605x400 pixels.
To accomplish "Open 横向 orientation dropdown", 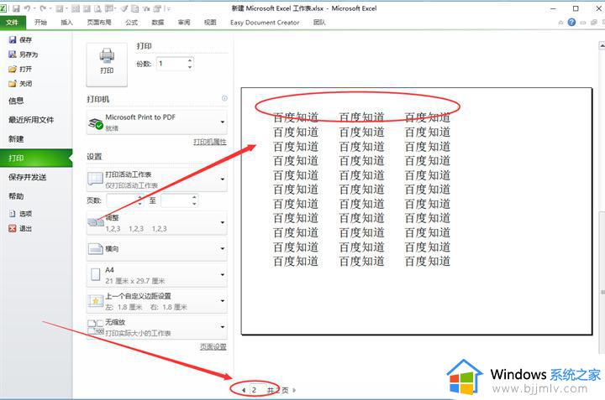I will (x=156, y=249).
